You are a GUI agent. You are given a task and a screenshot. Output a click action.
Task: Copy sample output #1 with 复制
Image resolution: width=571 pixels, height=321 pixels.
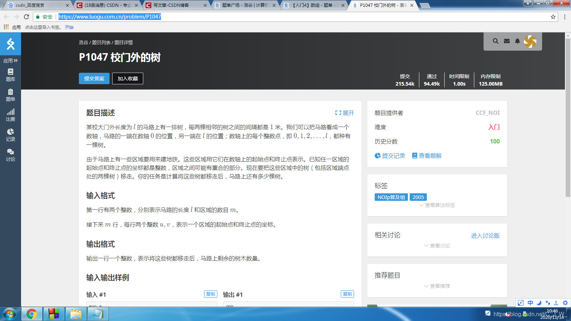pyautogui.click(x=347, y=294)
